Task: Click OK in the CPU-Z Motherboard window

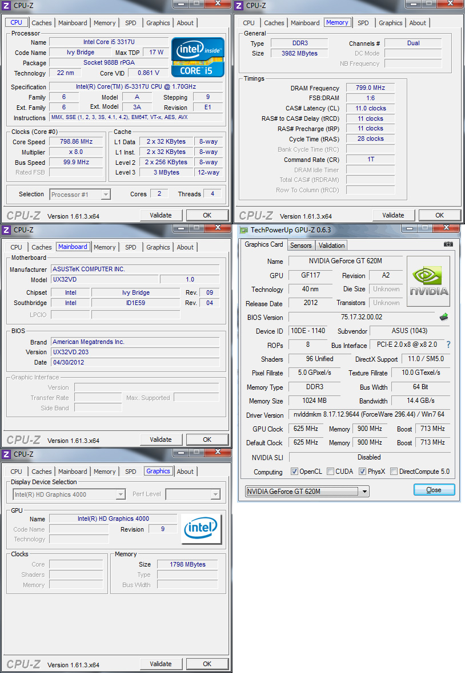Action: click(x=207, y=440)
